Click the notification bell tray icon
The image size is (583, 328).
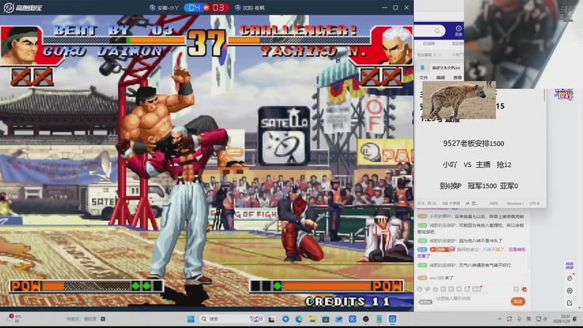[575, 319]
